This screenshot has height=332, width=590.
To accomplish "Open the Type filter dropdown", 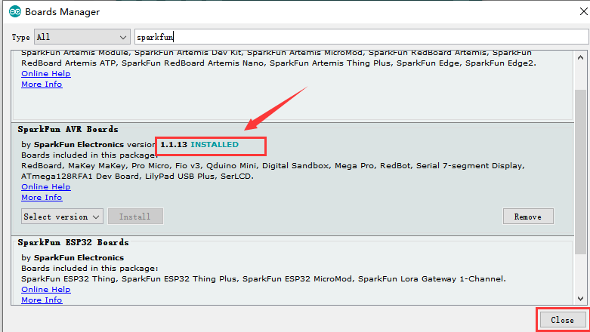I will (x=81, y=37).
